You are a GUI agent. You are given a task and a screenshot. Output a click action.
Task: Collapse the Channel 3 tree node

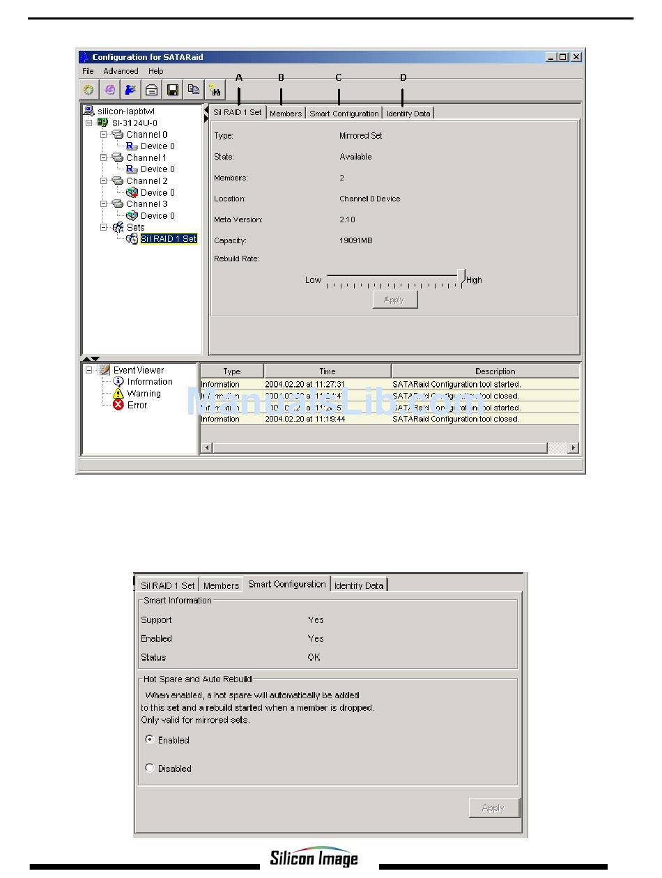(104, 204)
